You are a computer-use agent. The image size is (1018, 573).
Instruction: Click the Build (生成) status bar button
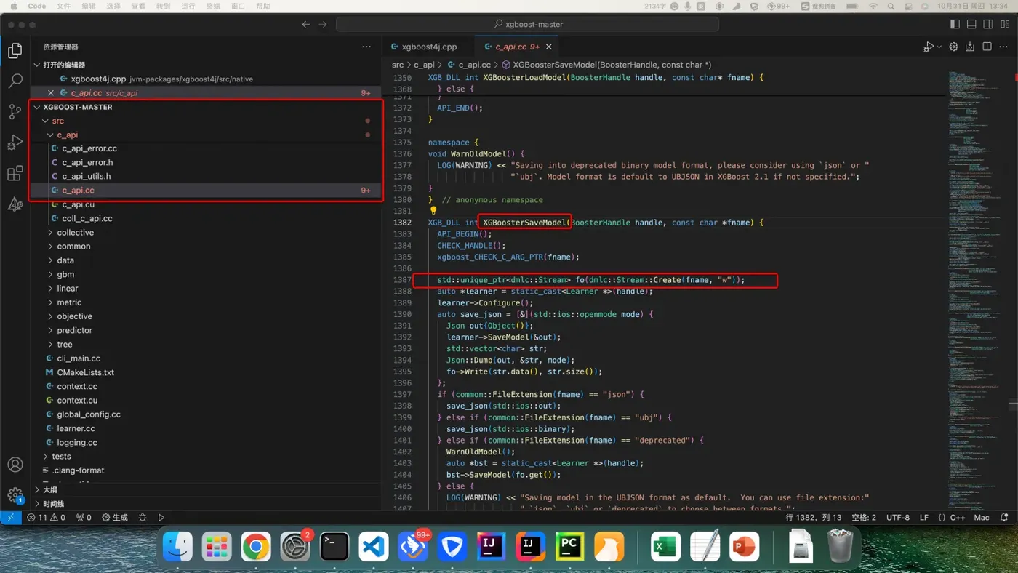[x=115, y=518]
